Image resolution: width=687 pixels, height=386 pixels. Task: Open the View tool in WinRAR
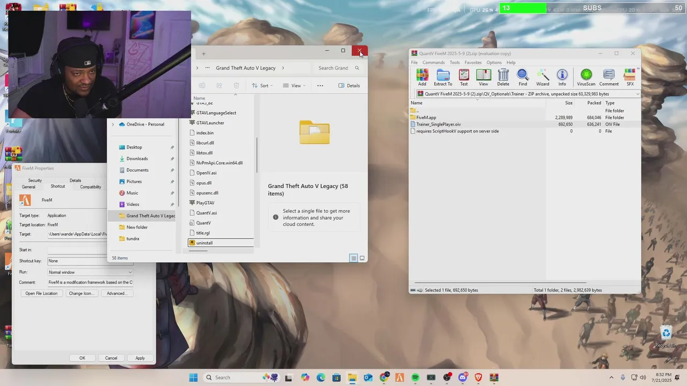pos(484,78)
